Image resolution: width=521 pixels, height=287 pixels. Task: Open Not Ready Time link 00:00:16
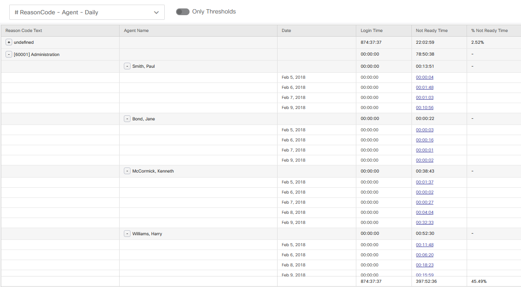425,140
